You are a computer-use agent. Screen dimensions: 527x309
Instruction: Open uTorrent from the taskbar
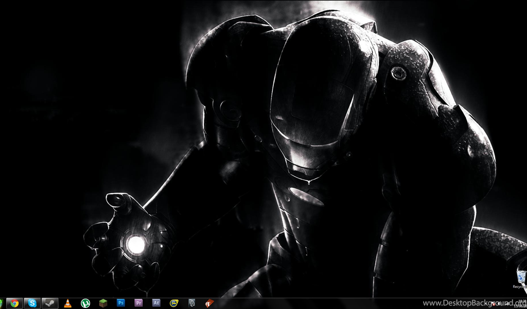[85, 303]
